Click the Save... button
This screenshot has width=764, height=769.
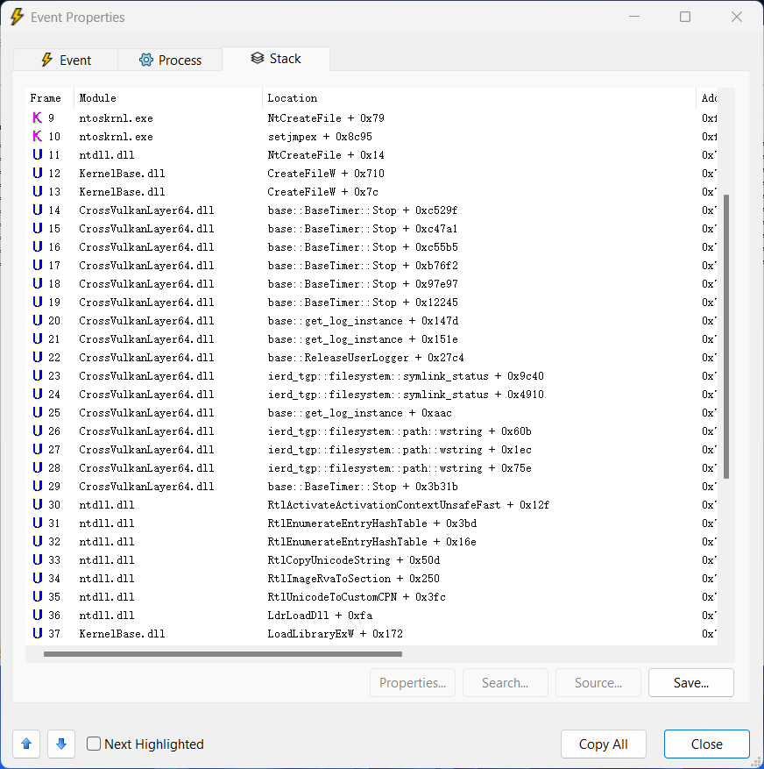(x=690, y=682)
